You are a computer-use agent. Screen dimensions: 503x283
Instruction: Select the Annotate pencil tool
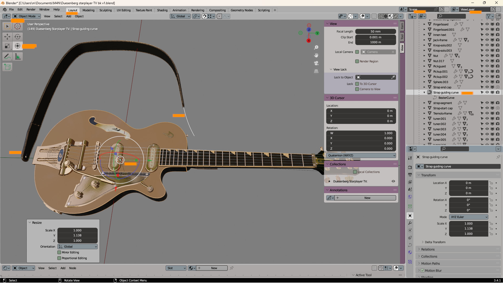coord(7,57)
